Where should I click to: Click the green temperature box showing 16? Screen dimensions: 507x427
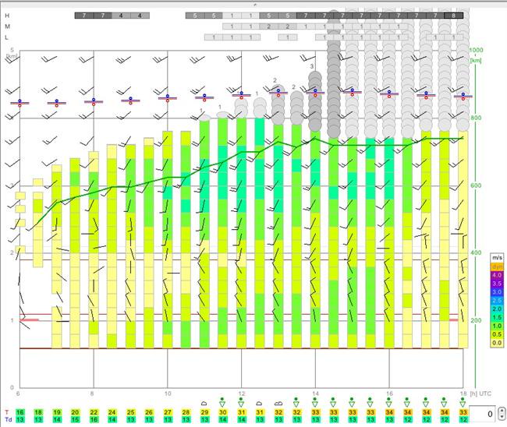click(x=20, y=412)
